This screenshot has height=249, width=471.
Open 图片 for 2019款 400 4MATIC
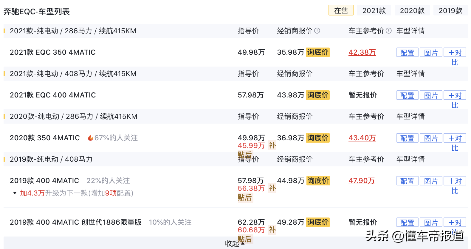point(431,181)
